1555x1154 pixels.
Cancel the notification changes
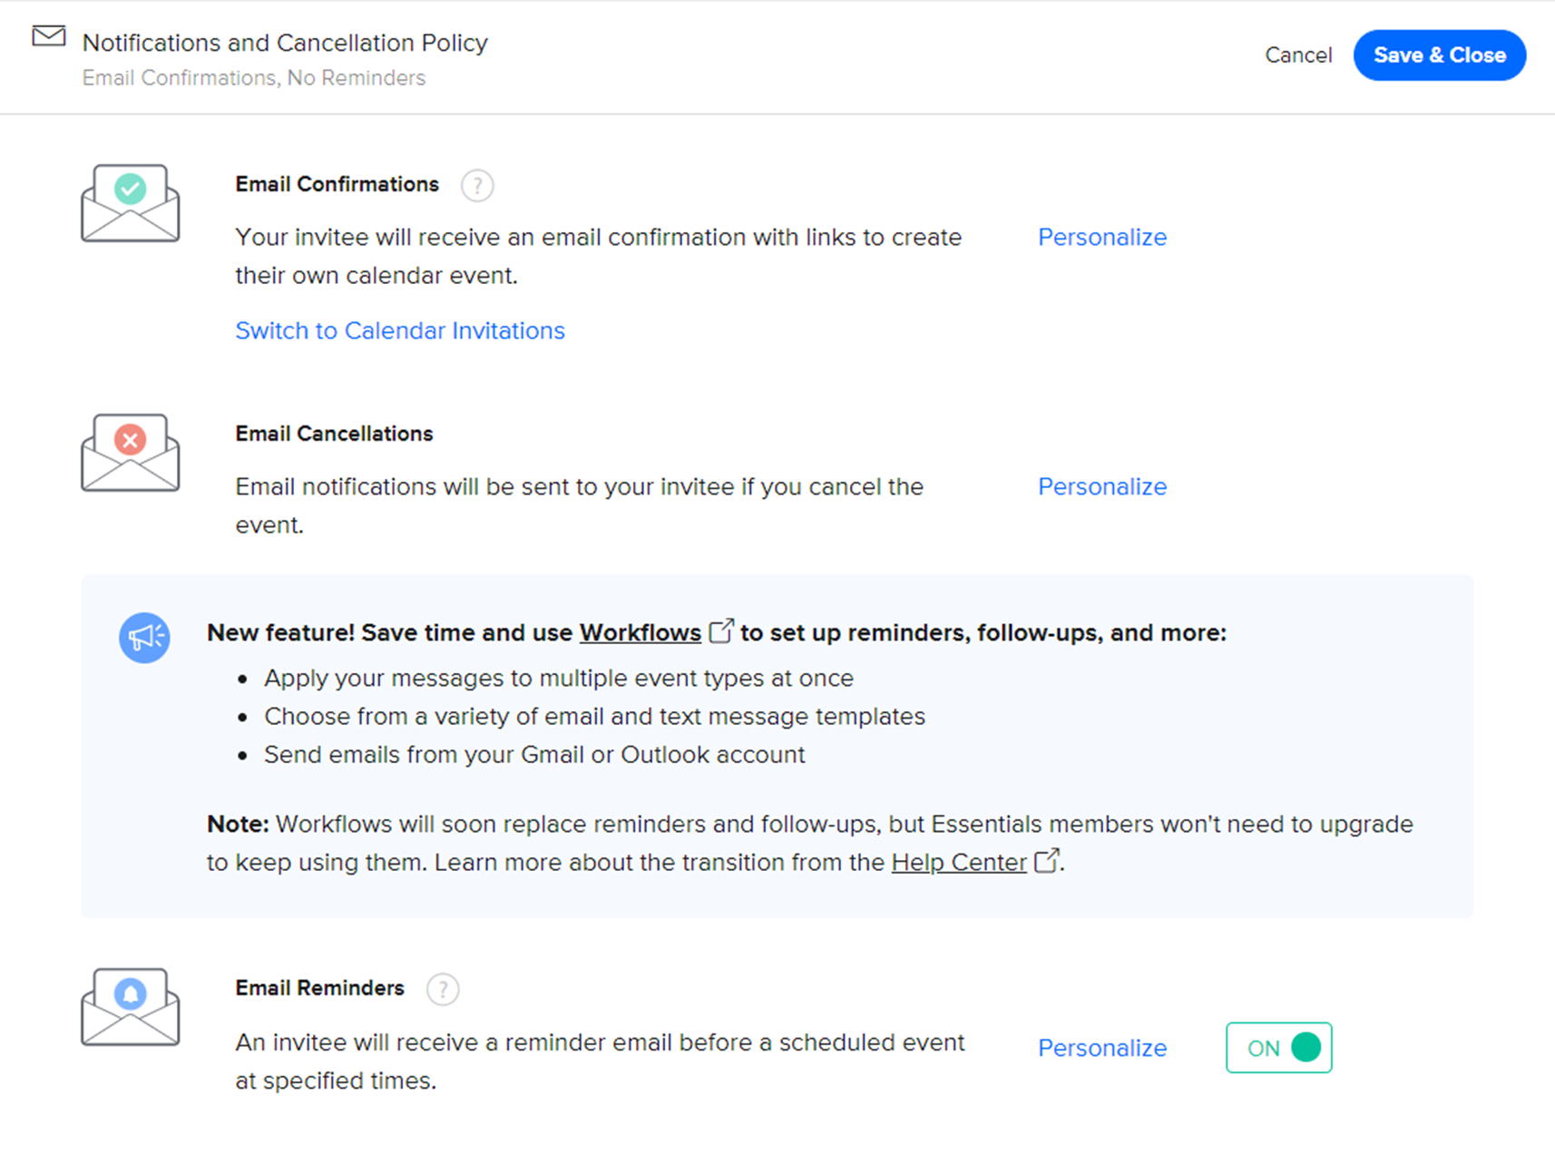point(1298,55)
